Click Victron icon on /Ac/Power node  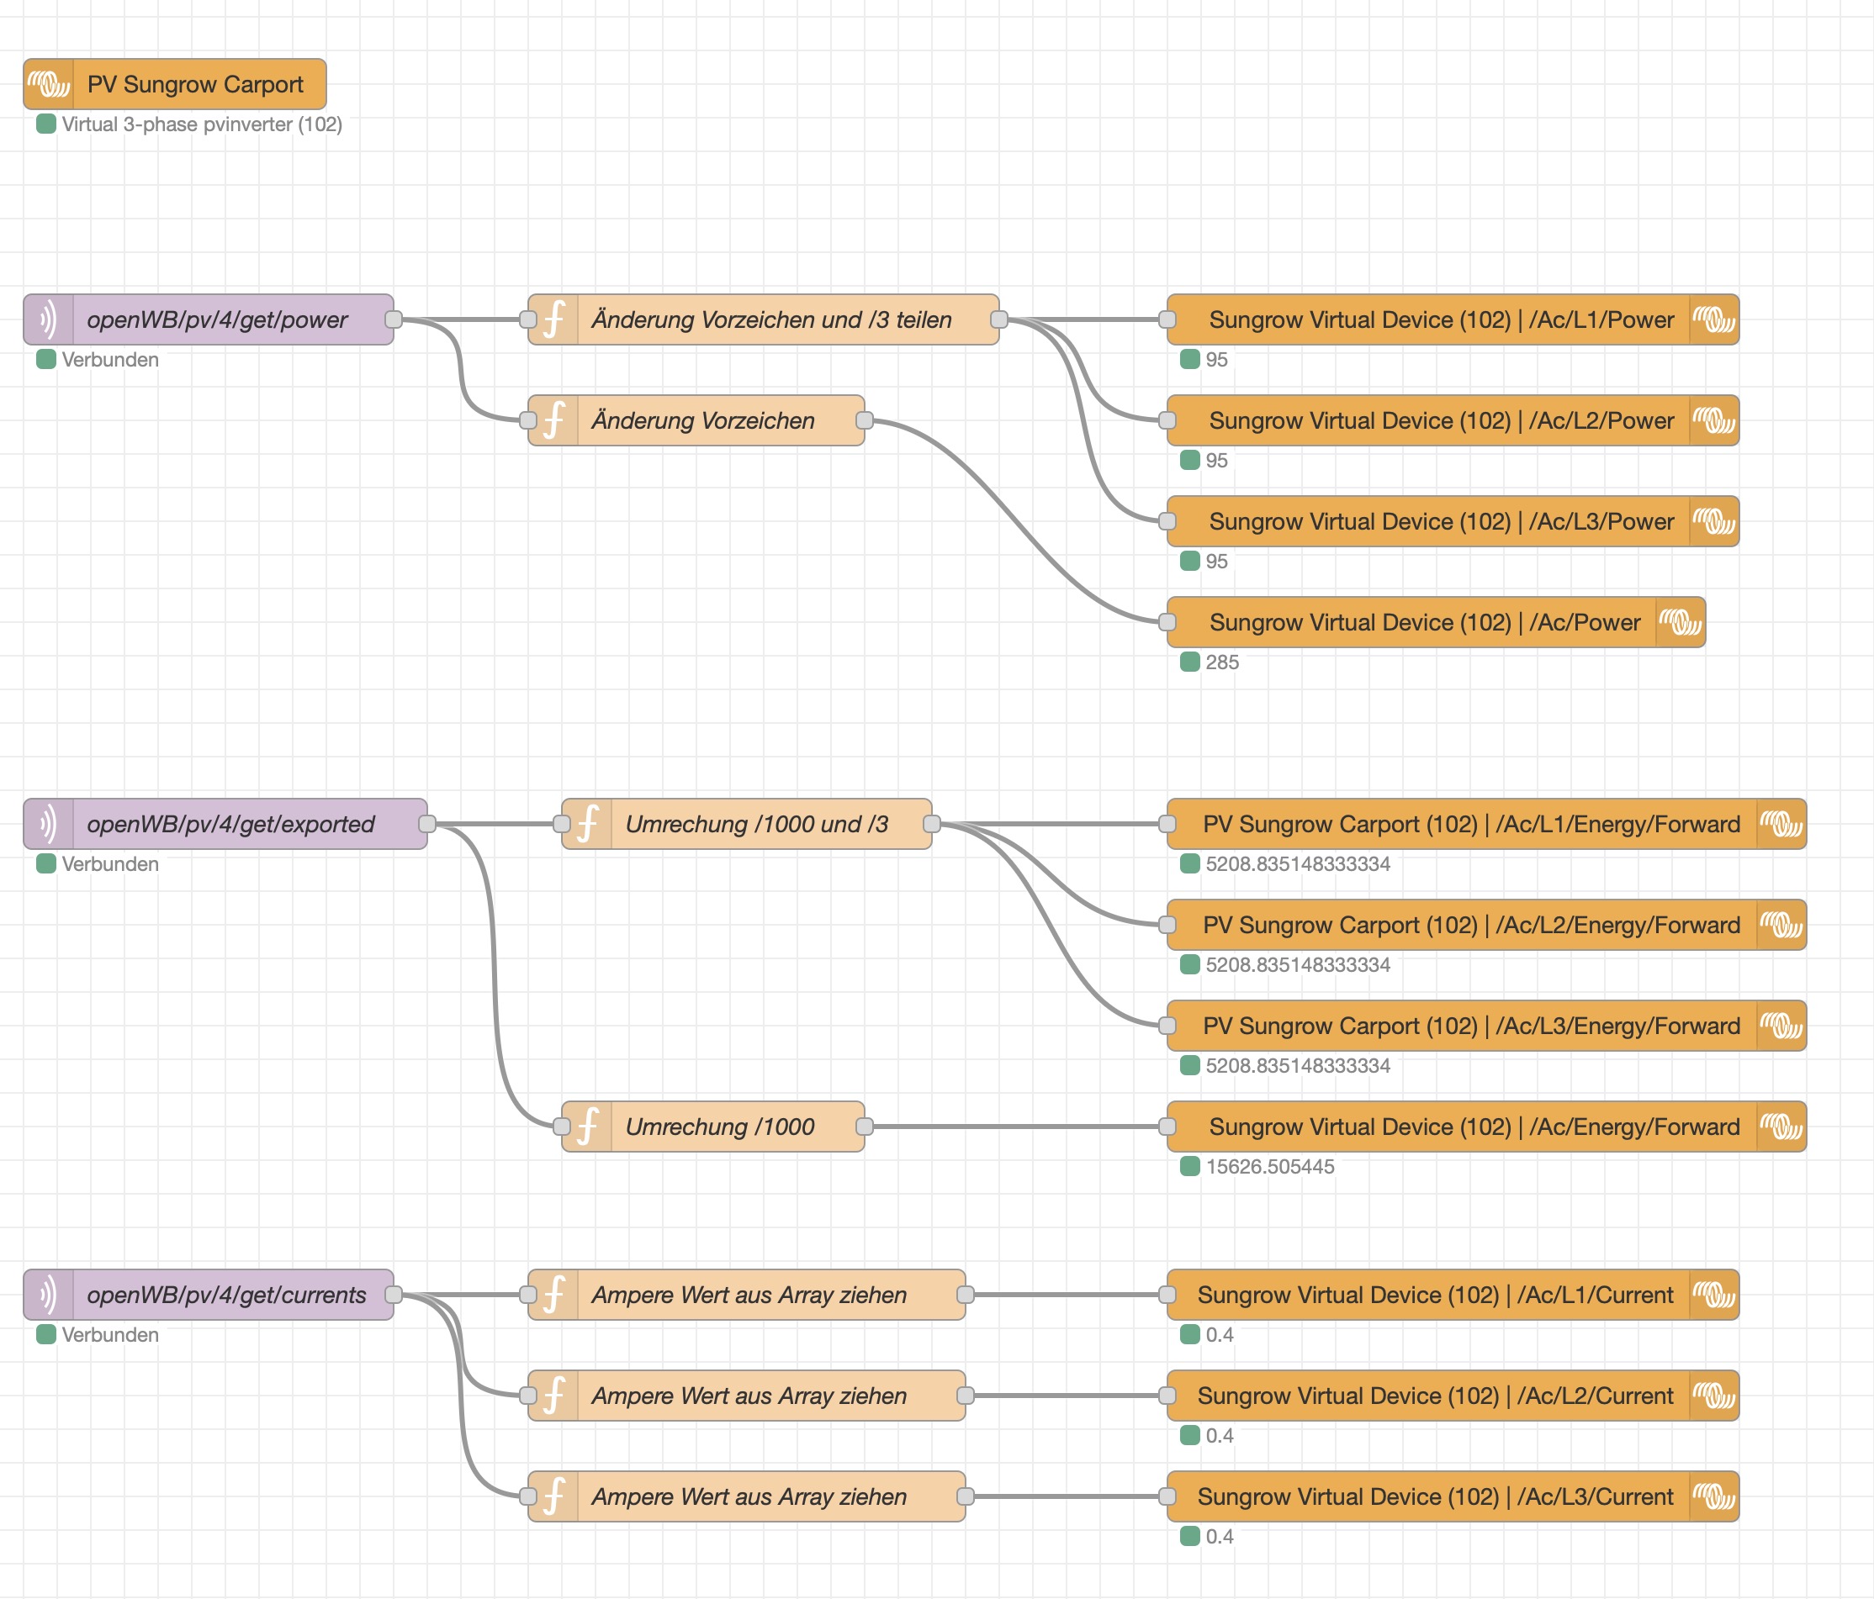(x=1680, y=622)
